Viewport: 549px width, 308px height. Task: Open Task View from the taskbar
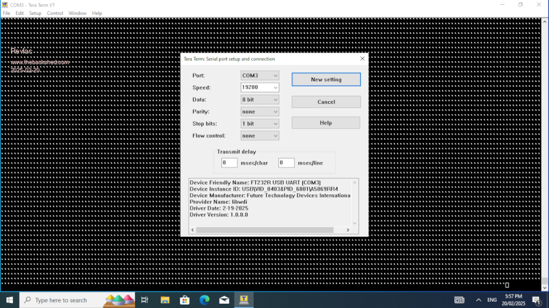(145, 300)
